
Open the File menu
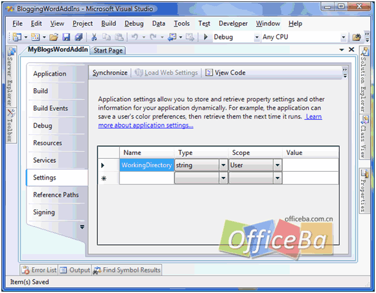18,23
